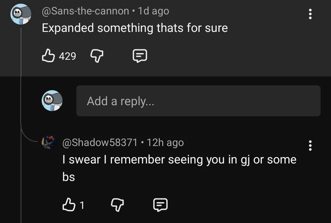Click the "Expanded something thats for sure" text
The width and height of the screenshot is (331, 223).
tap(135, 28)
